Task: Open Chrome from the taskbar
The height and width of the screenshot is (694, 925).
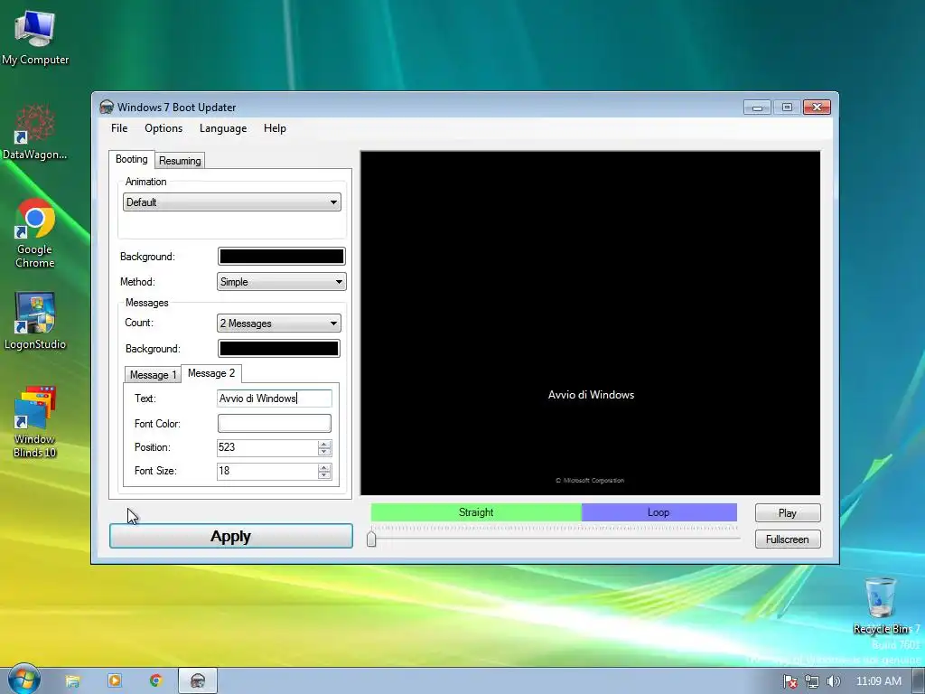Action: pos(155,680)
